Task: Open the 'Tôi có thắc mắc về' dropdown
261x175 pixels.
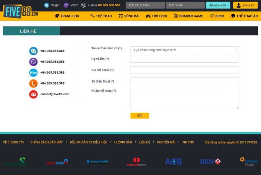Action: (185, 50)
